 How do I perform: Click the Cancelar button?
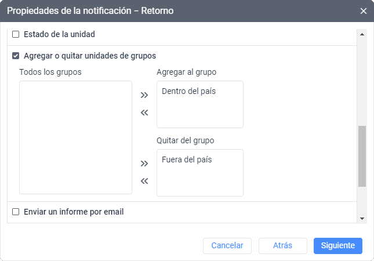click(x=227, y=245)
